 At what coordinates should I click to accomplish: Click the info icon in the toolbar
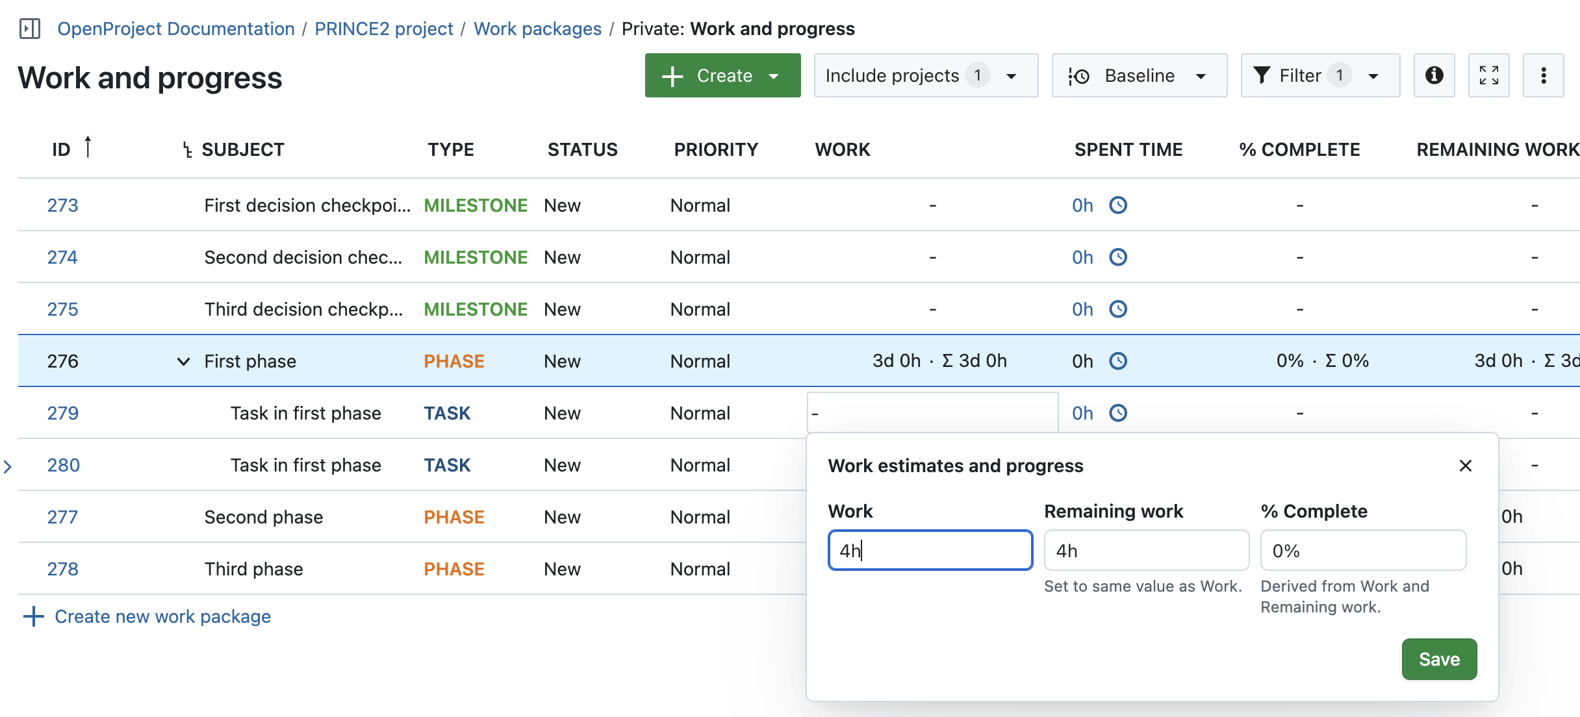pyautogui.click(x=1434, y=75)
